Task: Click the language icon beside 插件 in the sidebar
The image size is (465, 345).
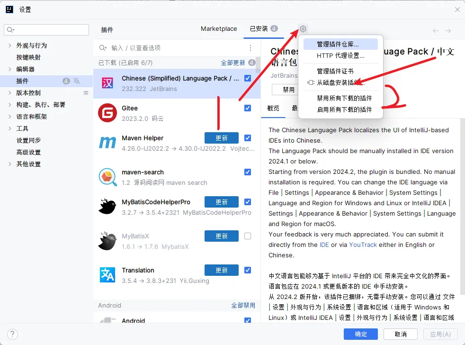Action: (x=77, y=81)
